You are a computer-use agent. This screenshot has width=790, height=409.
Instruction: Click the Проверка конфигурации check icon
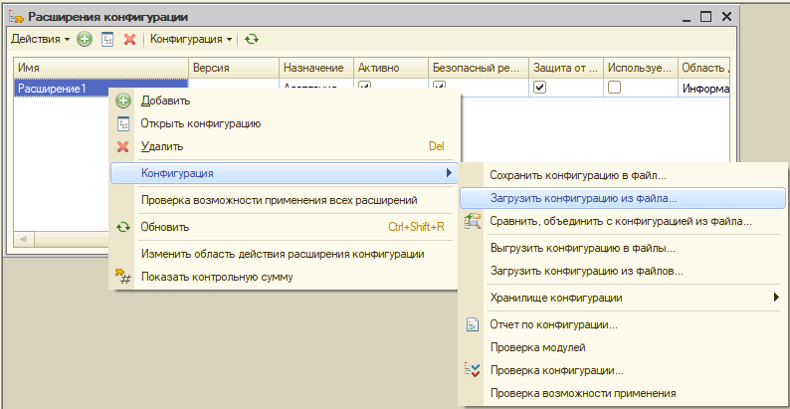click(x=474, y=370)
